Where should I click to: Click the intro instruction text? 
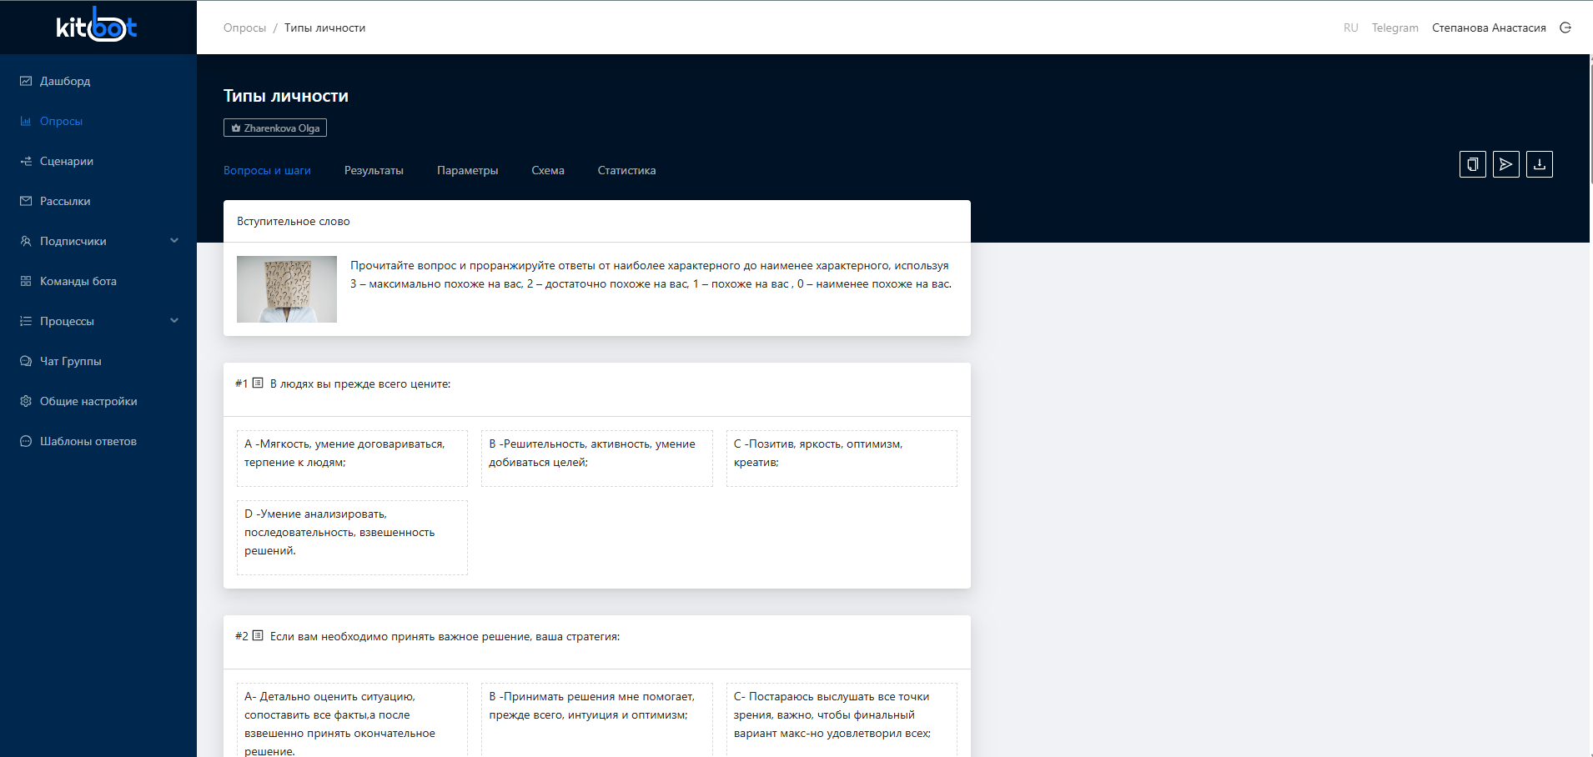coord(651,274)
